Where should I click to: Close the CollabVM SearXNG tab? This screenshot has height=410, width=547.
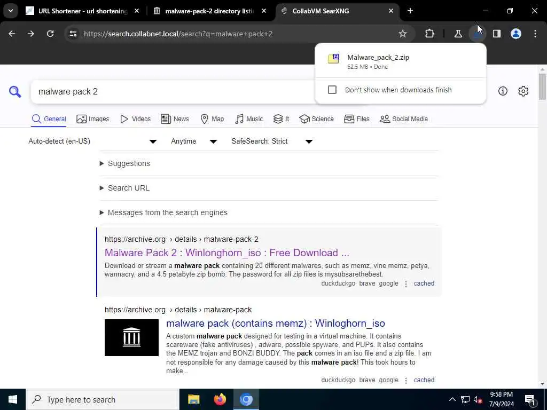coord(390,11)
